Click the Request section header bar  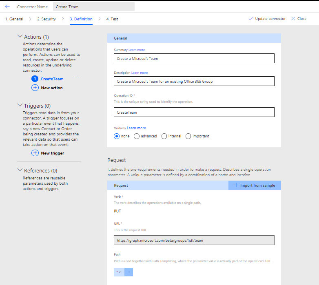pyautogui.click(x=168, y=186)
